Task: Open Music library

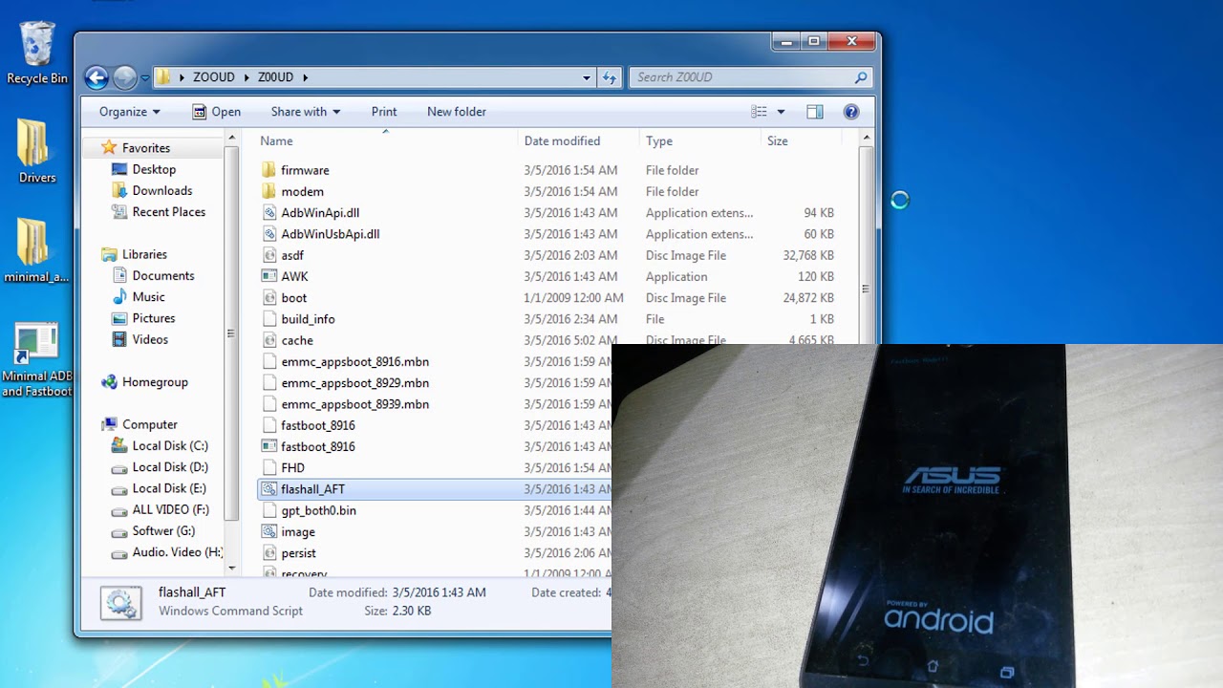Action: point(139,297)
